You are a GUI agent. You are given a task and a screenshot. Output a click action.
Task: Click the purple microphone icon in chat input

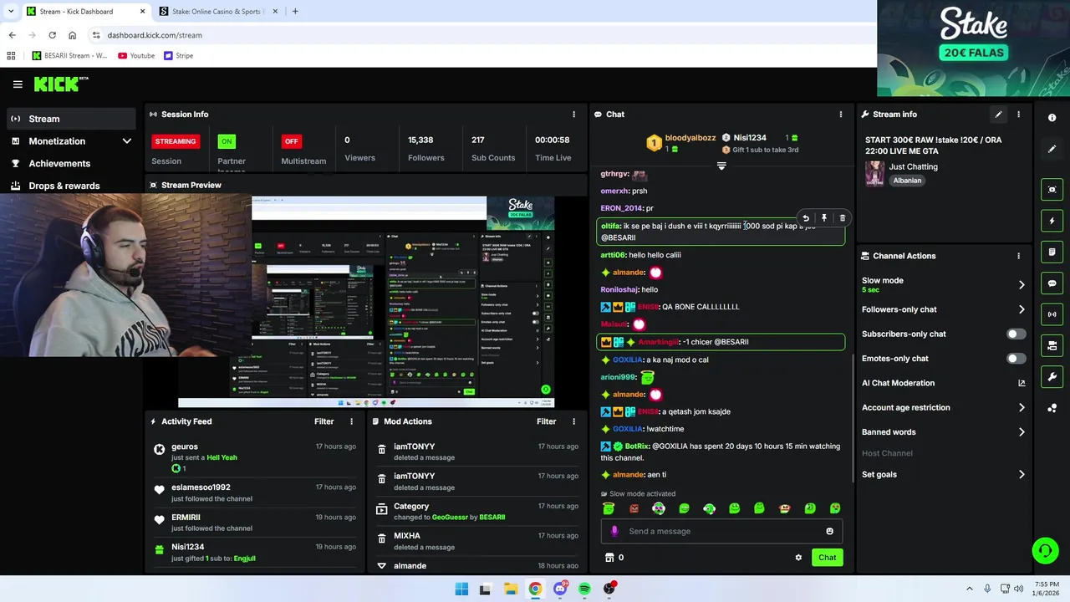point(614,531)
